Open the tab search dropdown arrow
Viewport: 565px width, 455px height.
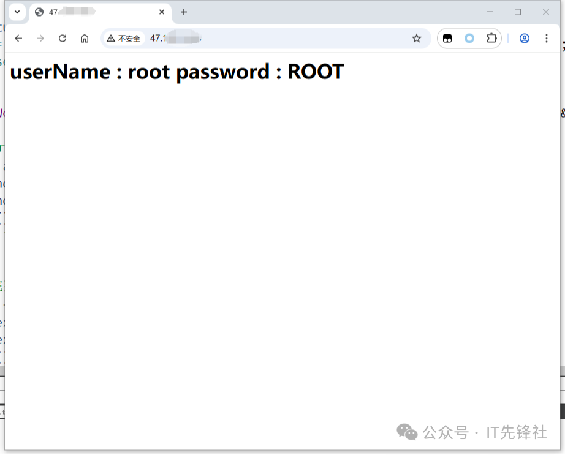[17, 12]
